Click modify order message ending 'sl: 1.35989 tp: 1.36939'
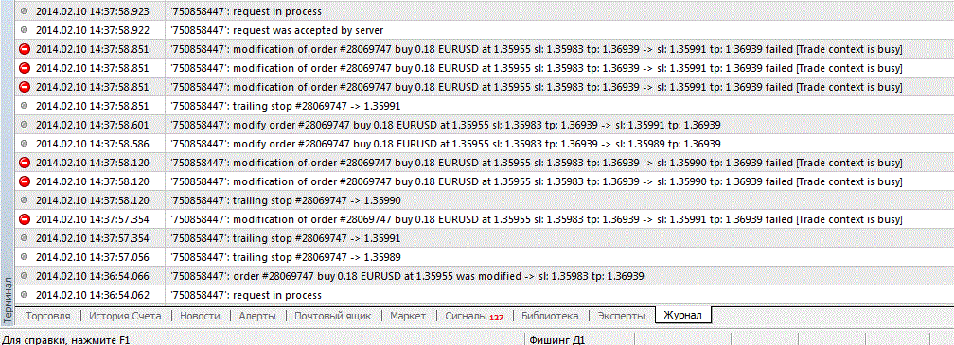954x345 pixels. (x=446, y=144)
